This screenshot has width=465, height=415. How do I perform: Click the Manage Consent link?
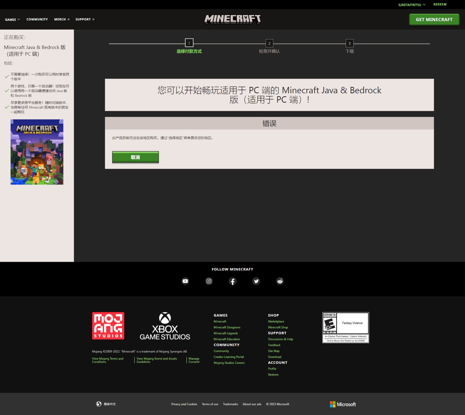pos(194,360)
